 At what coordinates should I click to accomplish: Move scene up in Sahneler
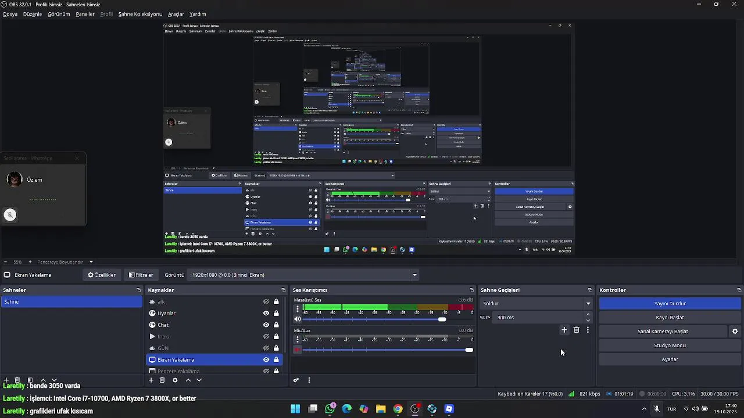pyautogui.click(x=43, y=380)
